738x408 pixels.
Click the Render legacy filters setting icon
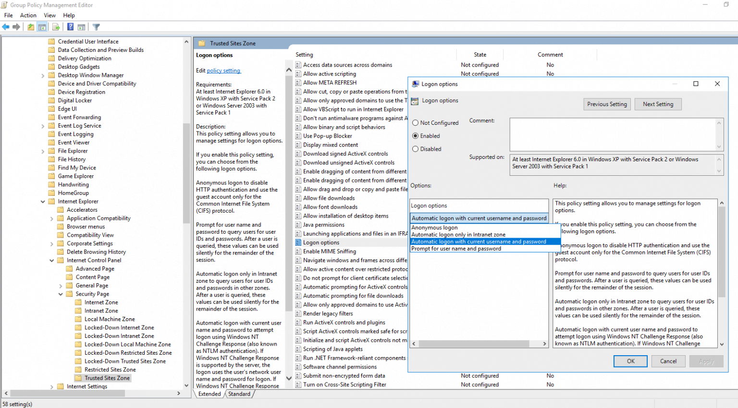pos(298,313)
